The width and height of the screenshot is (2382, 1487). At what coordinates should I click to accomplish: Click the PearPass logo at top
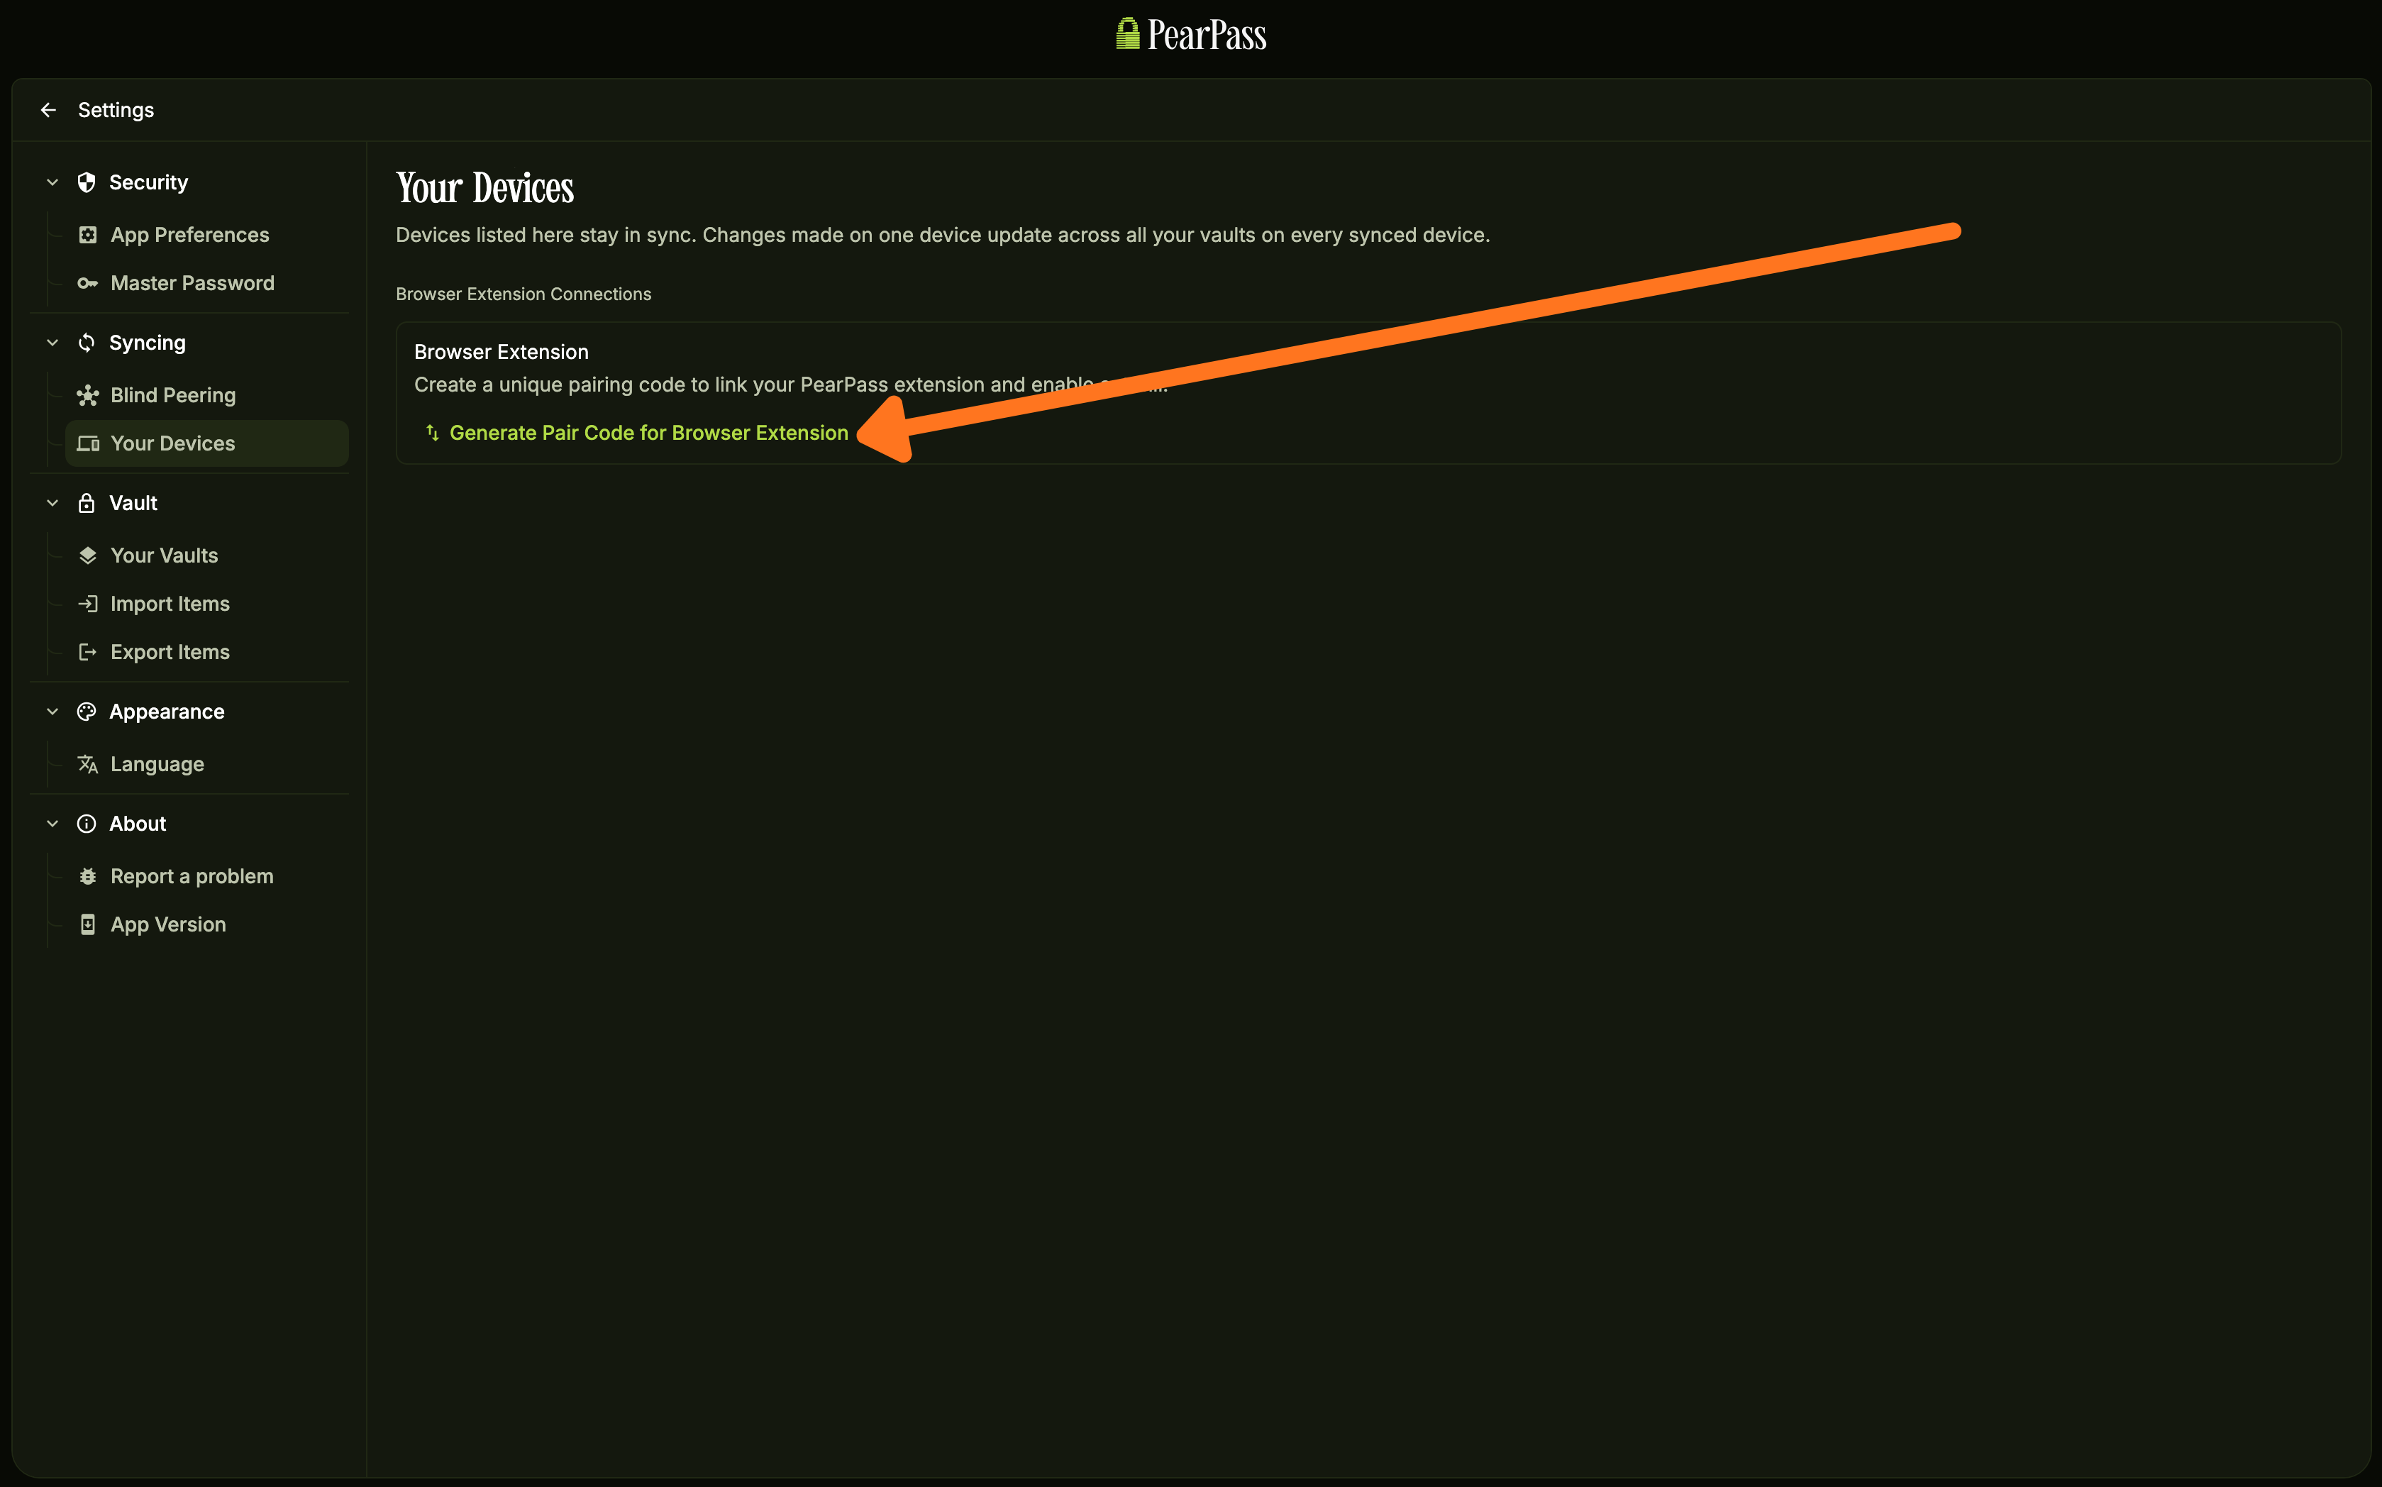click(x=1190, y=35)
